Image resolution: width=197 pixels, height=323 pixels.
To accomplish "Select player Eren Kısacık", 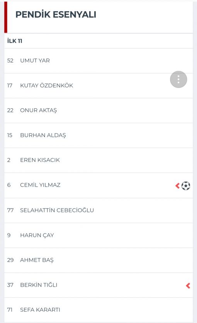I will [x=98, y=160].
